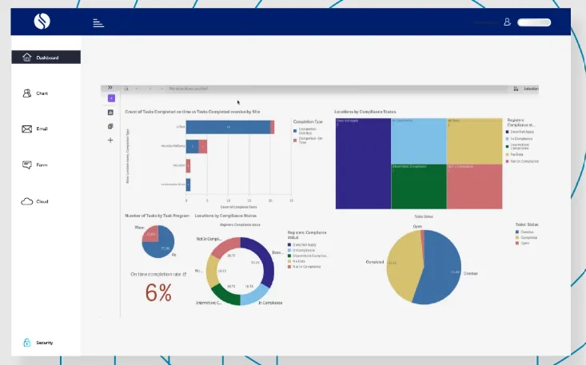Click the house icon next to Dashboard
586x365 pixels.
click(x=27, y=57)
